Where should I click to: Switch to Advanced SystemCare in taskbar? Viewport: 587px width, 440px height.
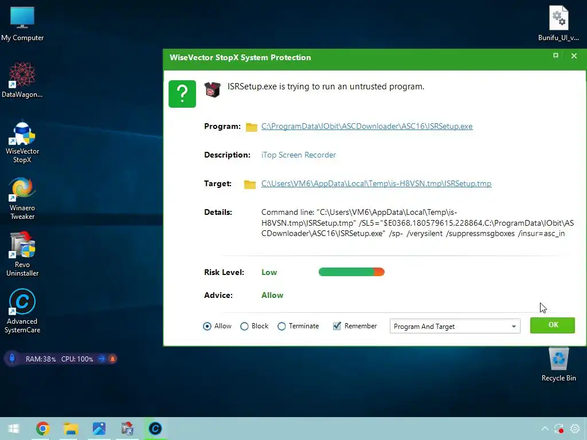coord(155,429)
